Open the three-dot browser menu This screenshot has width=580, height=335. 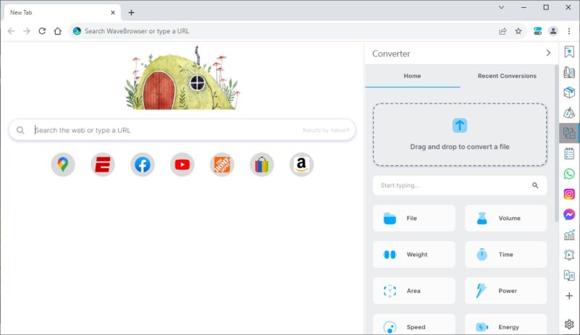(569, 31)
